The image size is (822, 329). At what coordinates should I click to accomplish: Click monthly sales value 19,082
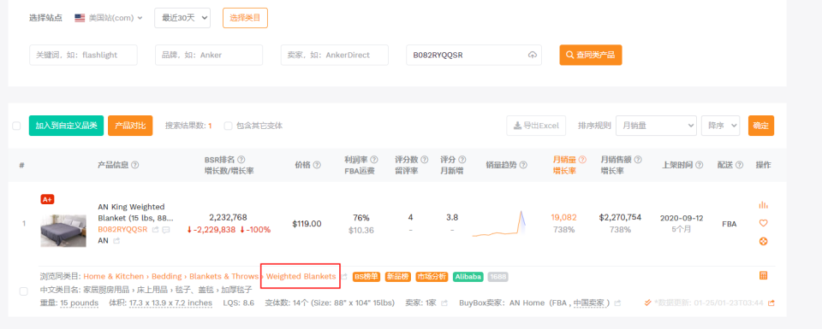pyautogui.click(x=564, y=218)
